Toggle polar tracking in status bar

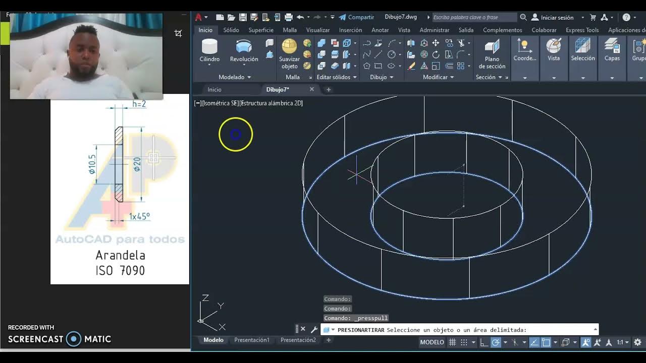click(x=496, y=342)
